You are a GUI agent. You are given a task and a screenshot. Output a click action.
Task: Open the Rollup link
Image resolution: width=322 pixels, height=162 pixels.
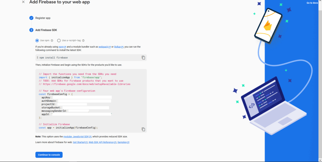119,47
